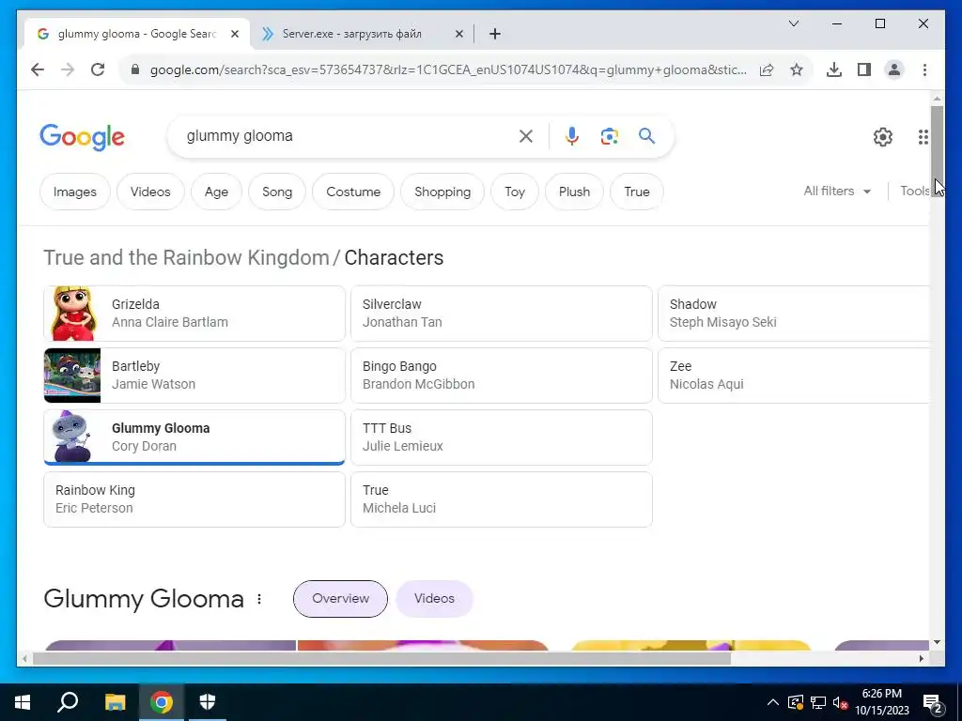Open Silverclaw character card
The image size is (962, 721).
point(502,314)
